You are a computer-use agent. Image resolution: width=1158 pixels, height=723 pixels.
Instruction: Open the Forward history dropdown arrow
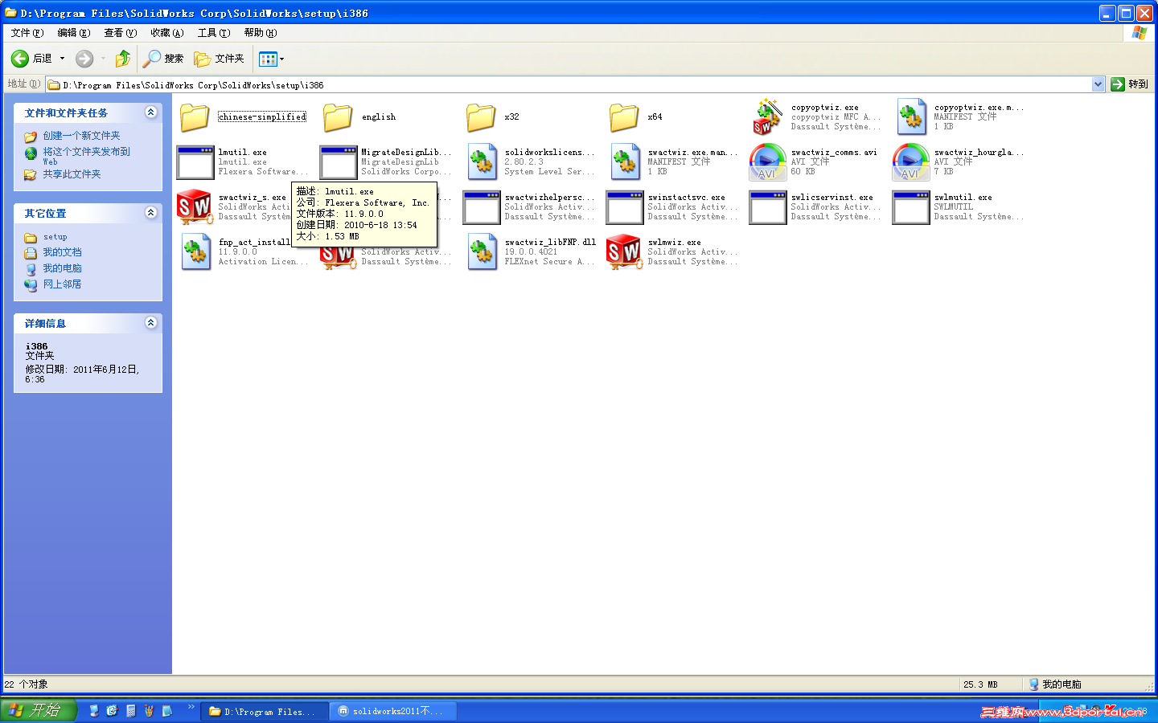103,59
